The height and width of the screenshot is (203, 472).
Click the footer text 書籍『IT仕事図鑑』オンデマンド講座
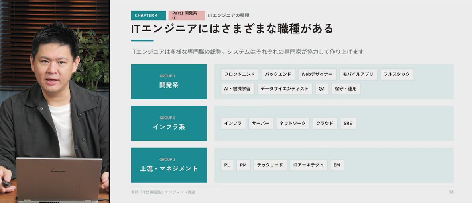point(163,192)
